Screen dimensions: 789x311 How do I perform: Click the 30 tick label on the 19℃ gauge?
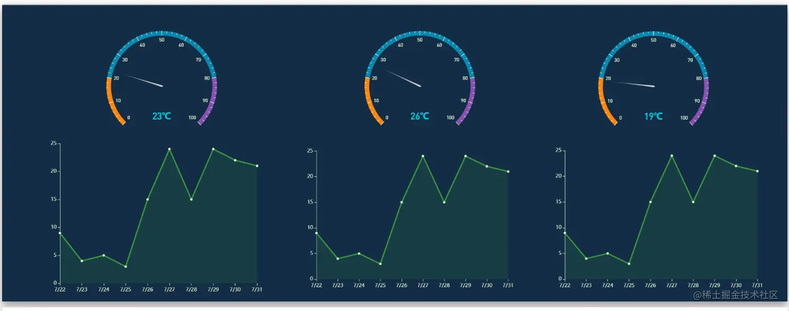[617, 60]
